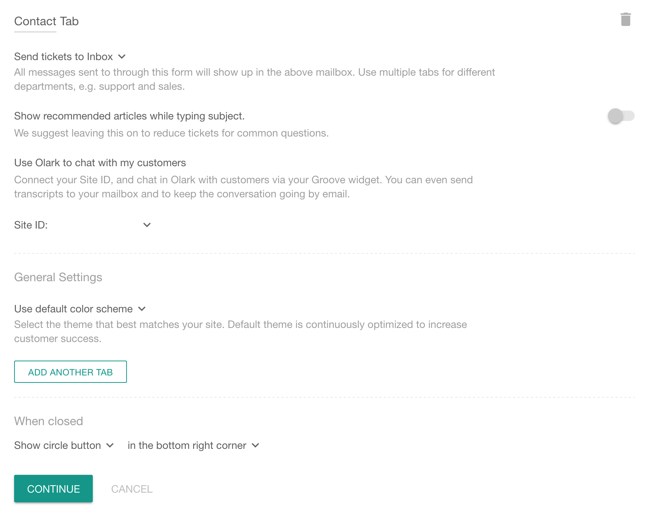Open the Show circle button dropdown
Viewport: 654px width, 529px height.
pos(58,446)
